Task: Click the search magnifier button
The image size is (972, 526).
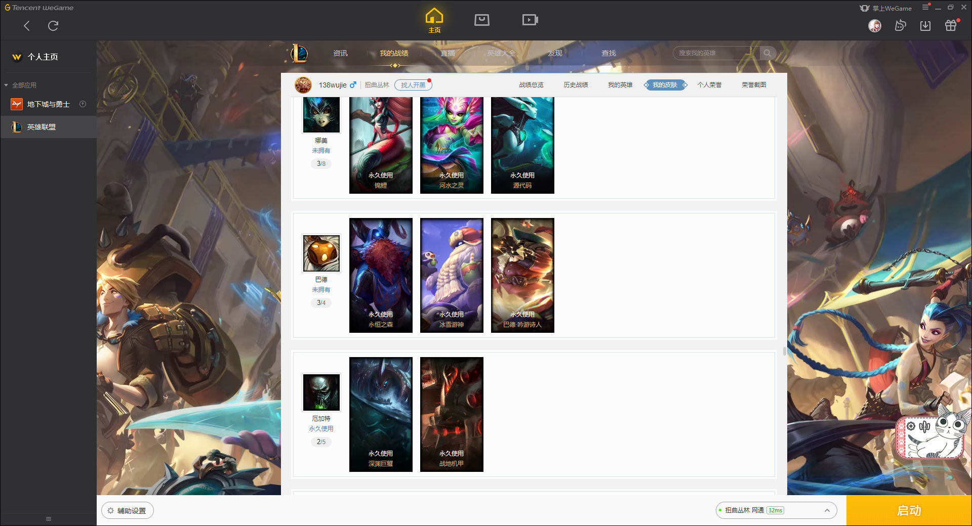Action: click(767, 53)
